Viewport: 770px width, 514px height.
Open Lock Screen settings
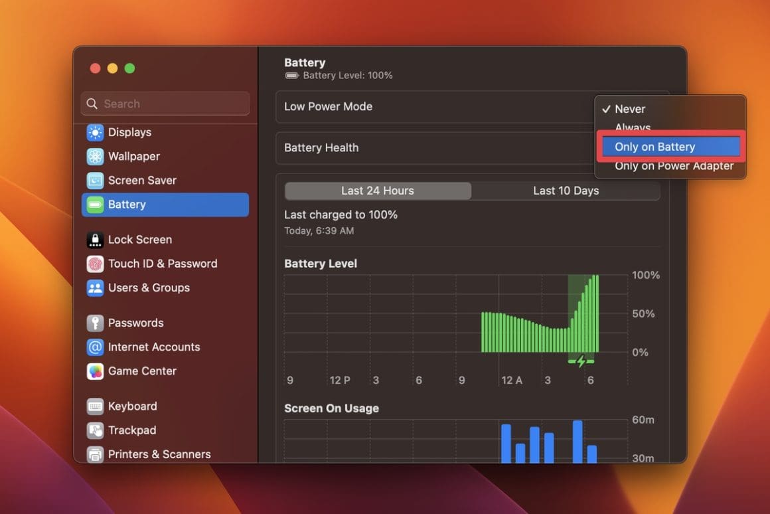pyautogui.click(x=94, y=239)
